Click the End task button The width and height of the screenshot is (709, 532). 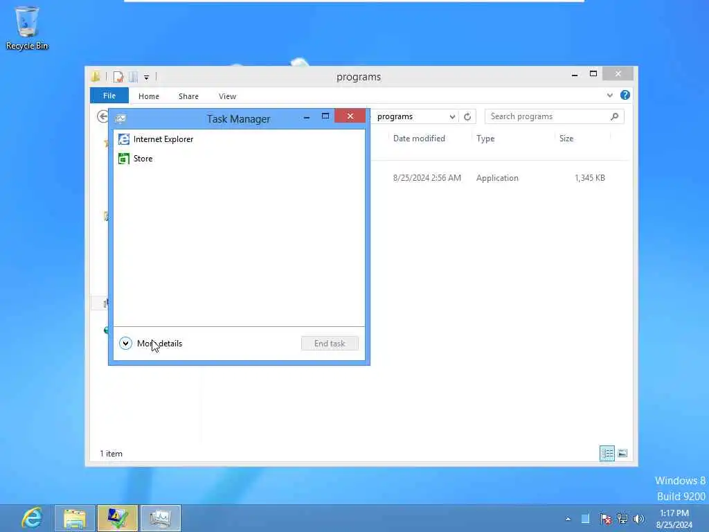coord(330,344)
